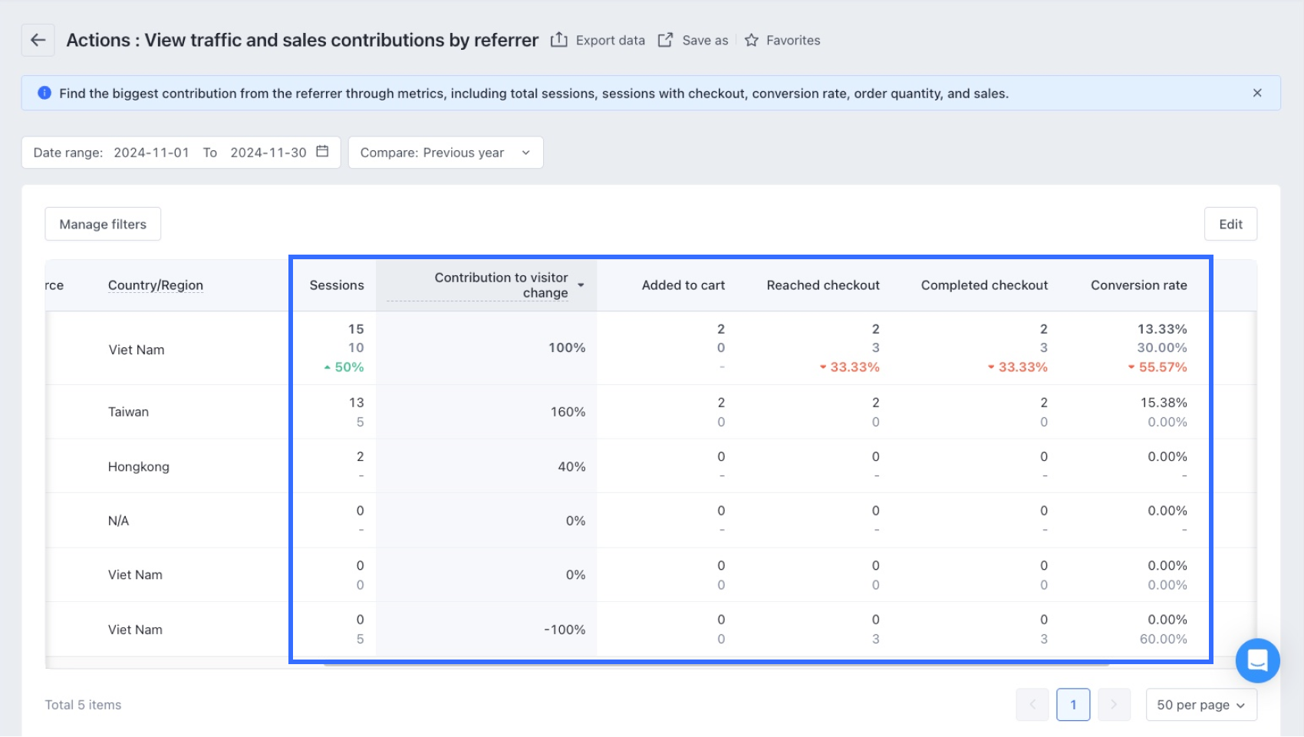This screenshot has width=1304, height=737.
Task: Click the Manage filters button
Action: coord(103,224)
